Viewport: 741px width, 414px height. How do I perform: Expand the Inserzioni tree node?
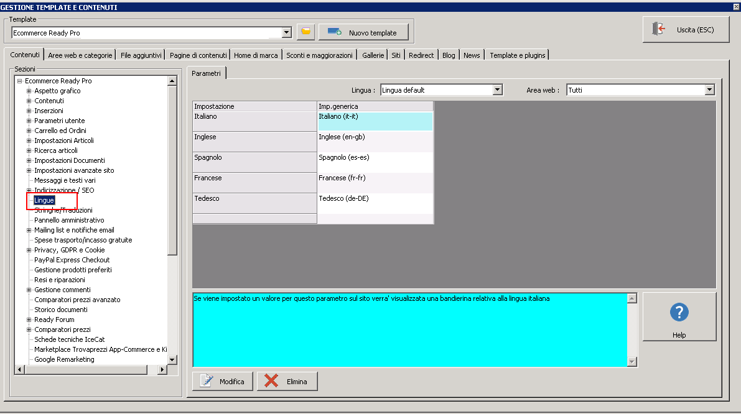click(29, 111)
